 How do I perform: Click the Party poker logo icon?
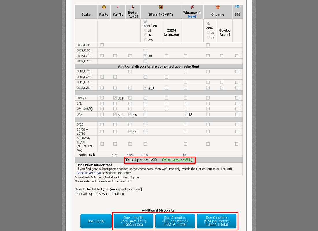click(x=104, y=7)
